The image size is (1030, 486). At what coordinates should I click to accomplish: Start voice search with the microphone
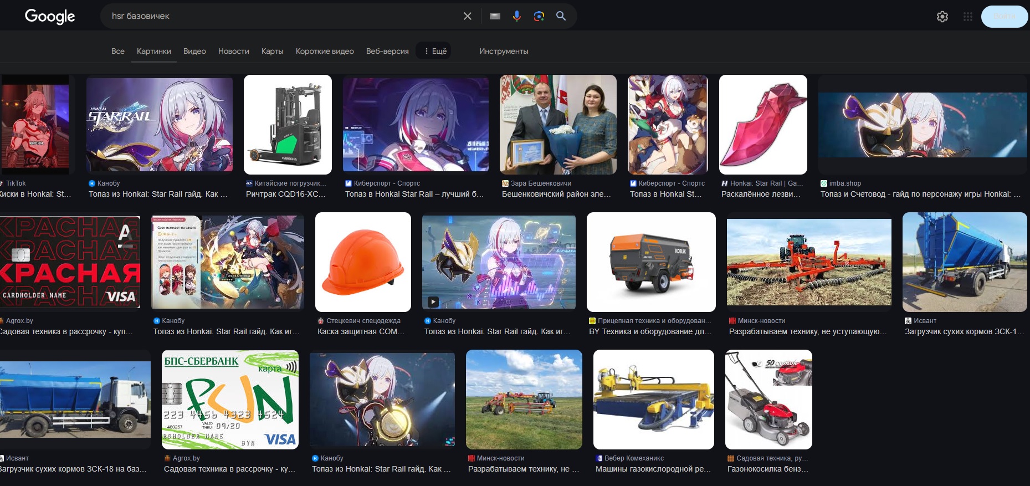[517, 16]
